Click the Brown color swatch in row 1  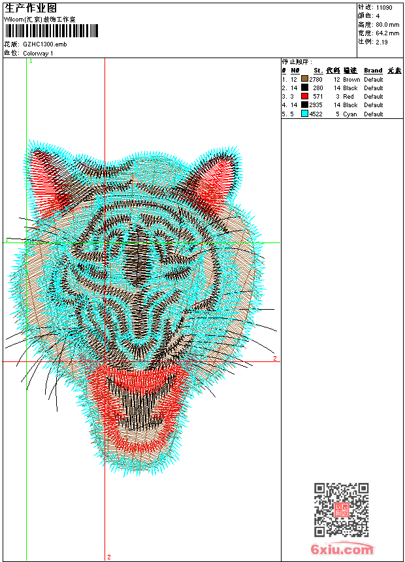tap(304, 79)
